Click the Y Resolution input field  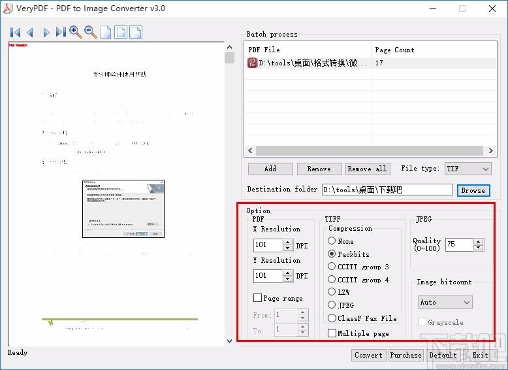coord(268,276)
